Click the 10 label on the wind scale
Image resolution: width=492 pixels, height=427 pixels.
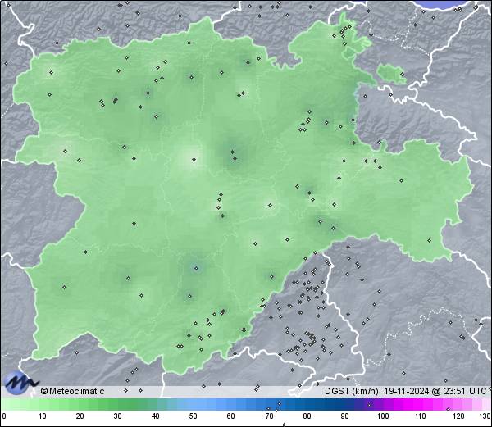[x=42, y=416]
